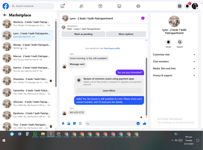The height and width of the screenshot is (150, 203).
Task: Open the Tina conversation
Action: pyautogui.click(x=27, y=126)
